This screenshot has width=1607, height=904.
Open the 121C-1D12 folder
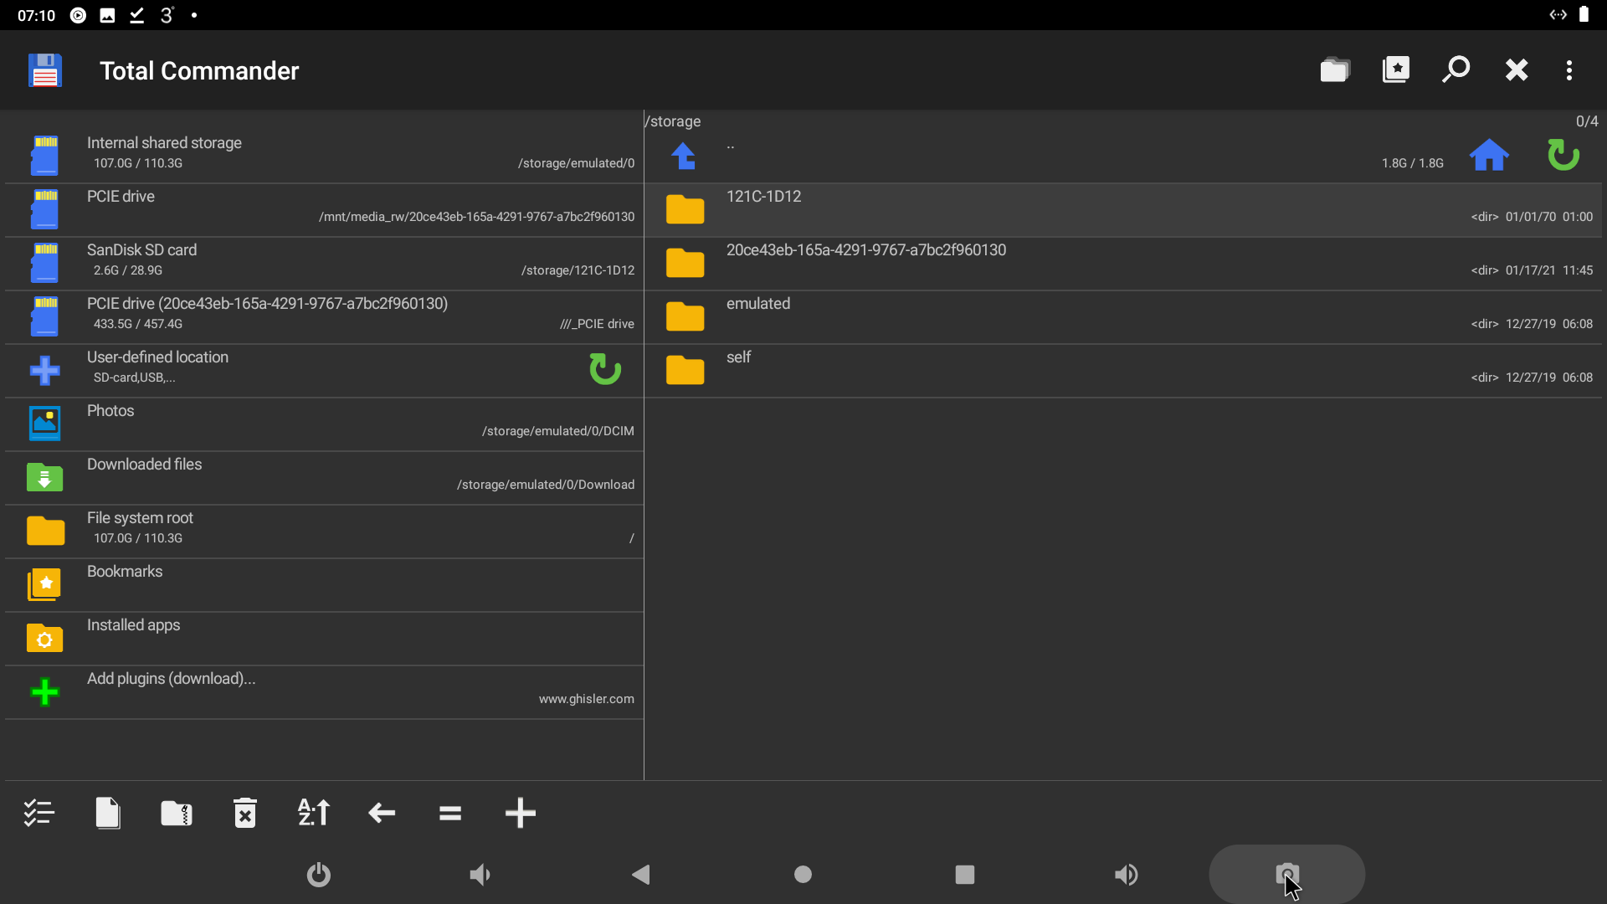click(1123, 210)
